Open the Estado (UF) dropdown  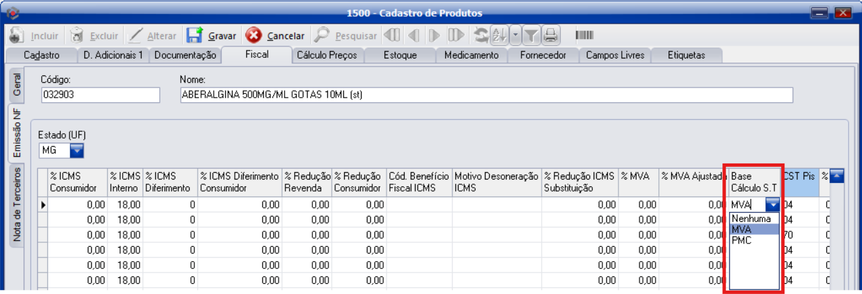tap(77, 150)
